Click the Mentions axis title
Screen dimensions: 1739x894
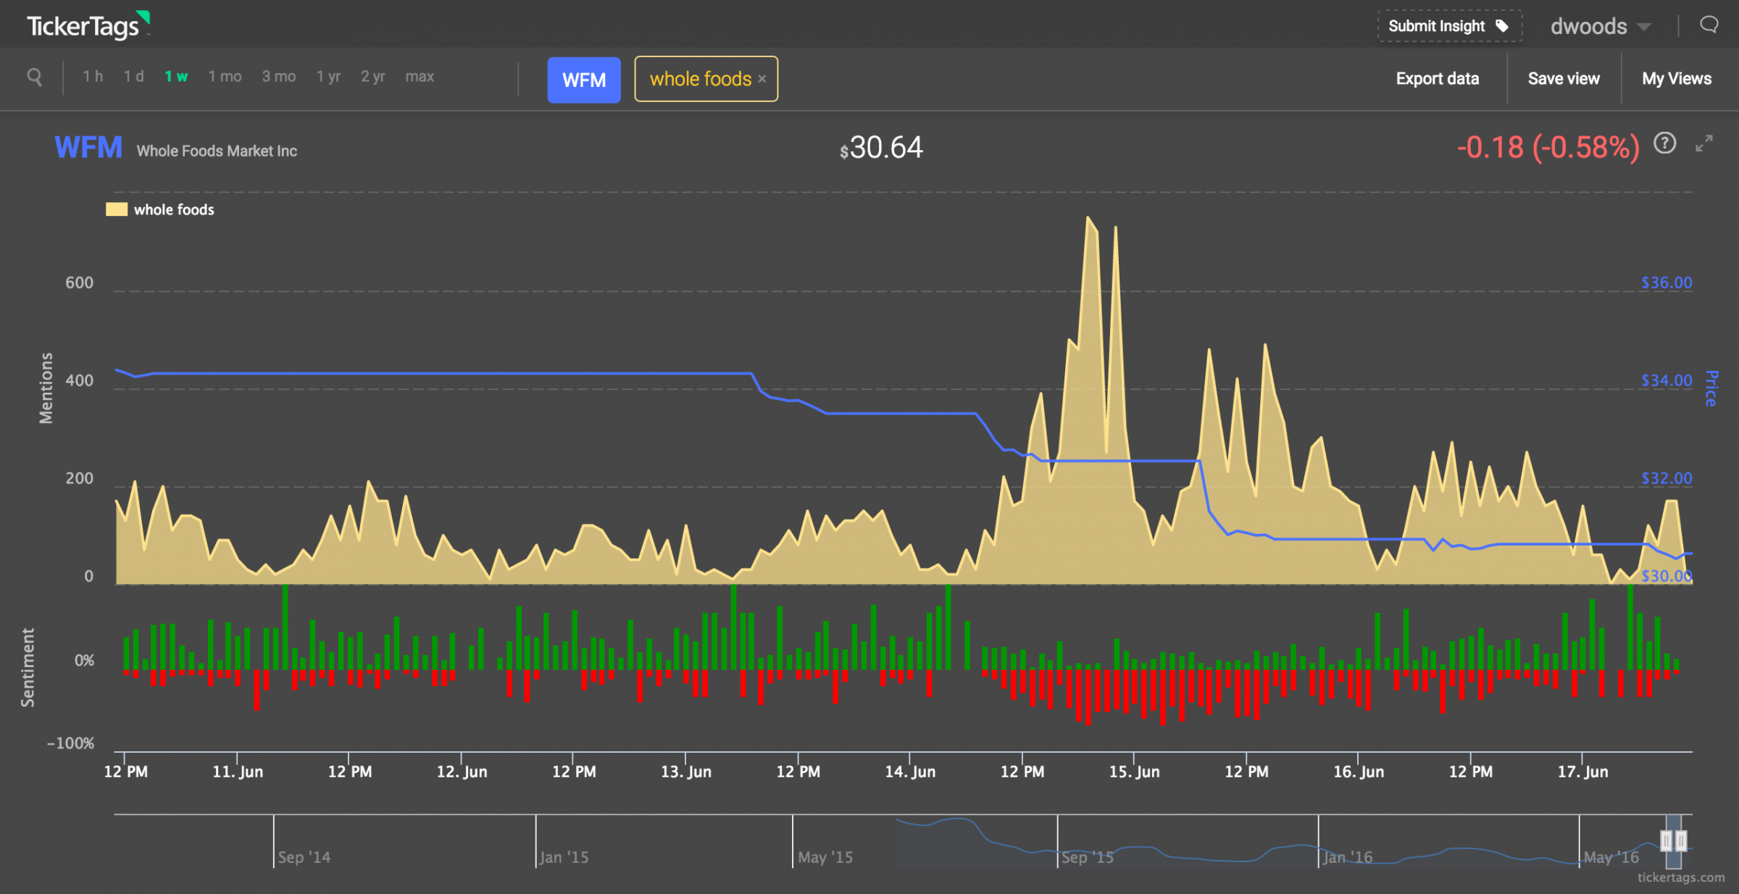coord(46,388)
